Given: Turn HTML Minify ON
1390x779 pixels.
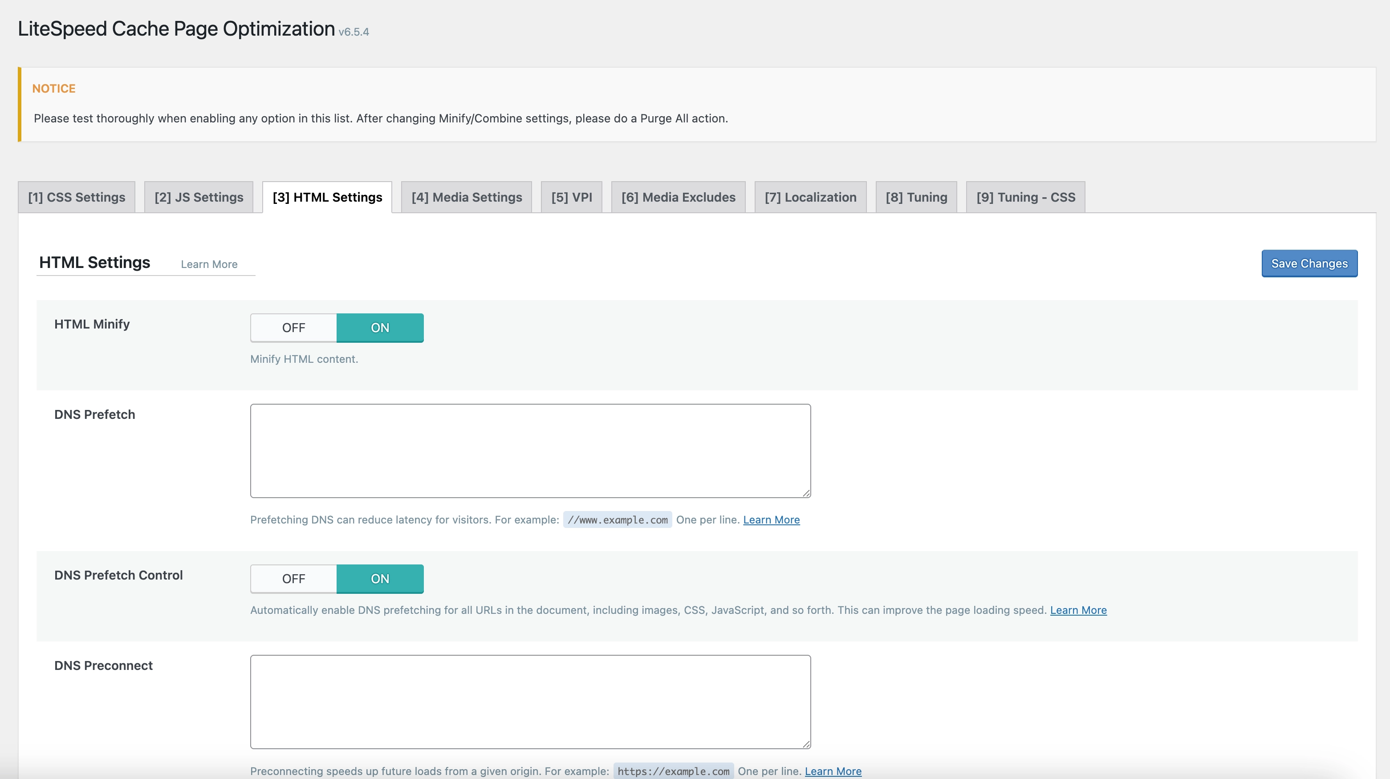Looking at the screenshot, I should (380, 328).
